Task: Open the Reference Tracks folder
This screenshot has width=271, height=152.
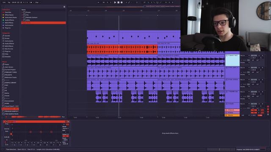Action: [x=11, y=77]
